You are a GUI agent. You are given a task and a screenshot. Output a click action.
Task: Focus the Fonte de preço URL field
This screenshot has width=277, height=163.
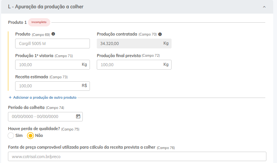[137, 156]
